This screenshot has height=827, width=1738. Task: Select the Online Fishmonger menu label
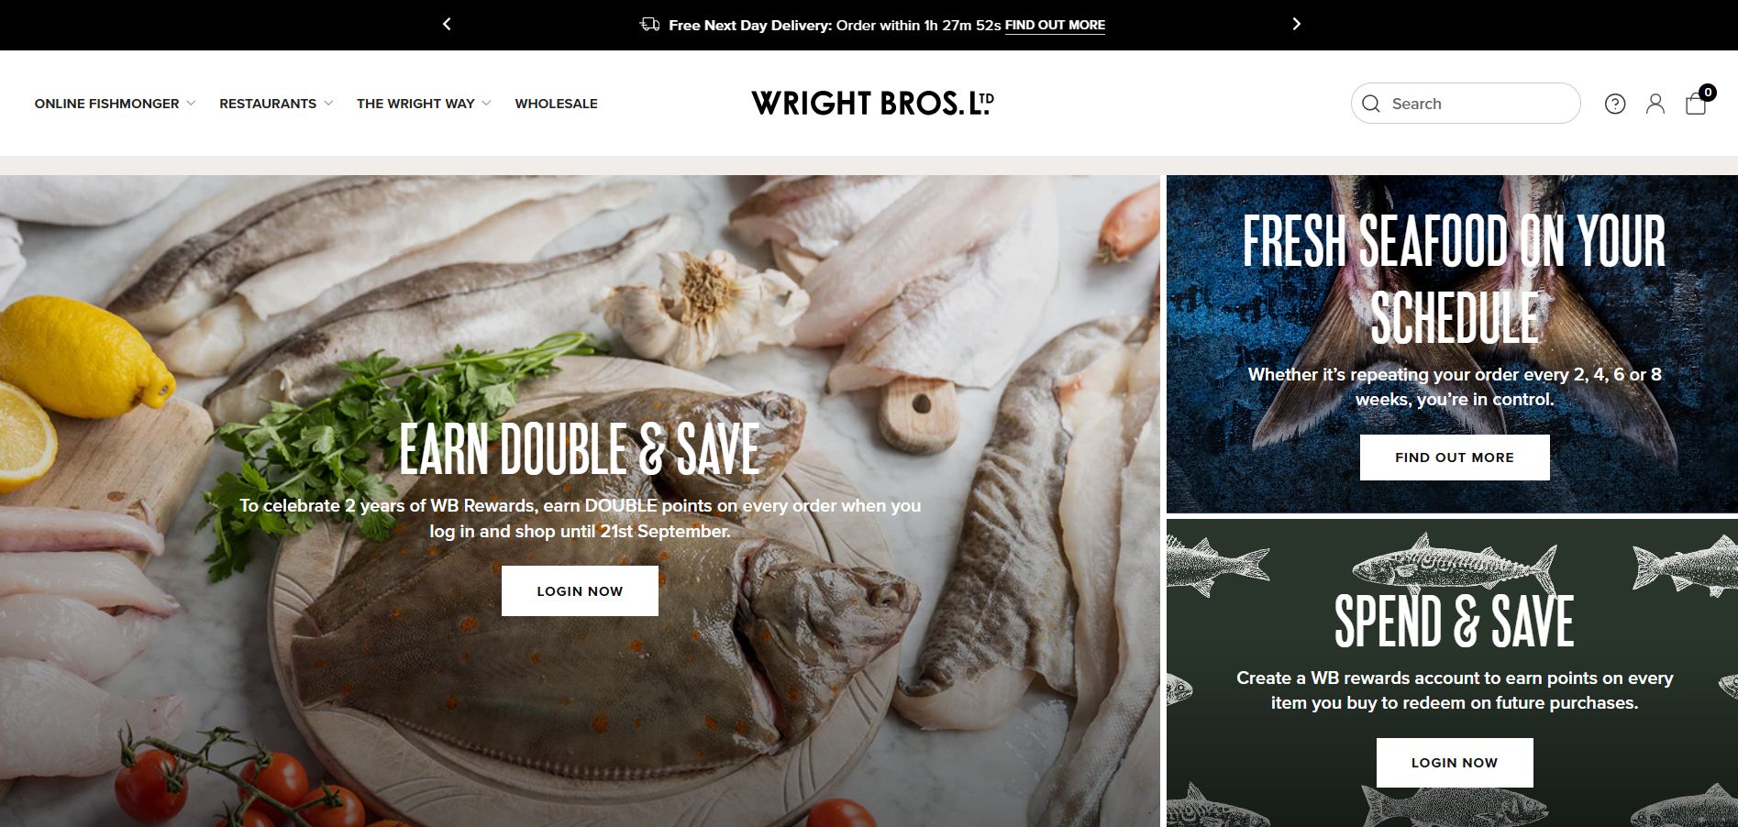pyautogui.click(x=107, y=104)
